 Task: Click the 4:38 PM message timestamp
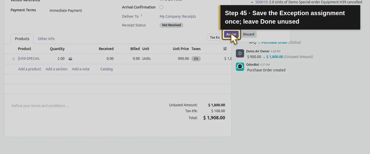pos(275,52)
